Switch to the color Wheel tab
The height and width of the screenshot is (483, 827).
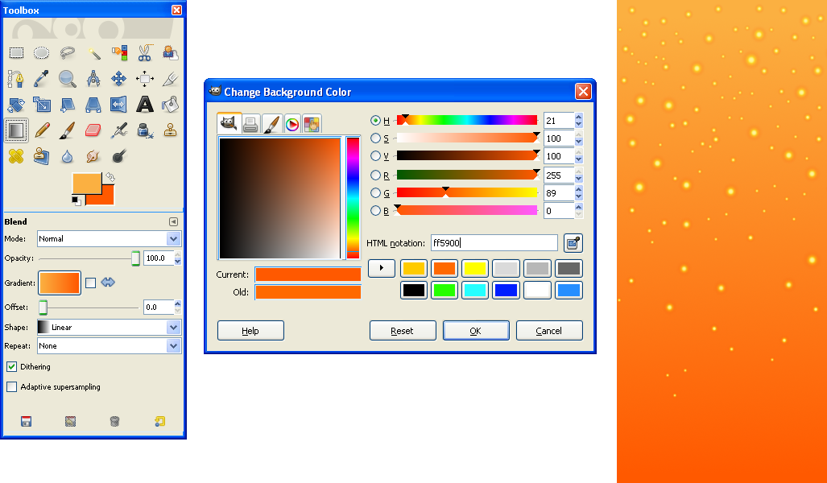click(292, 124)
